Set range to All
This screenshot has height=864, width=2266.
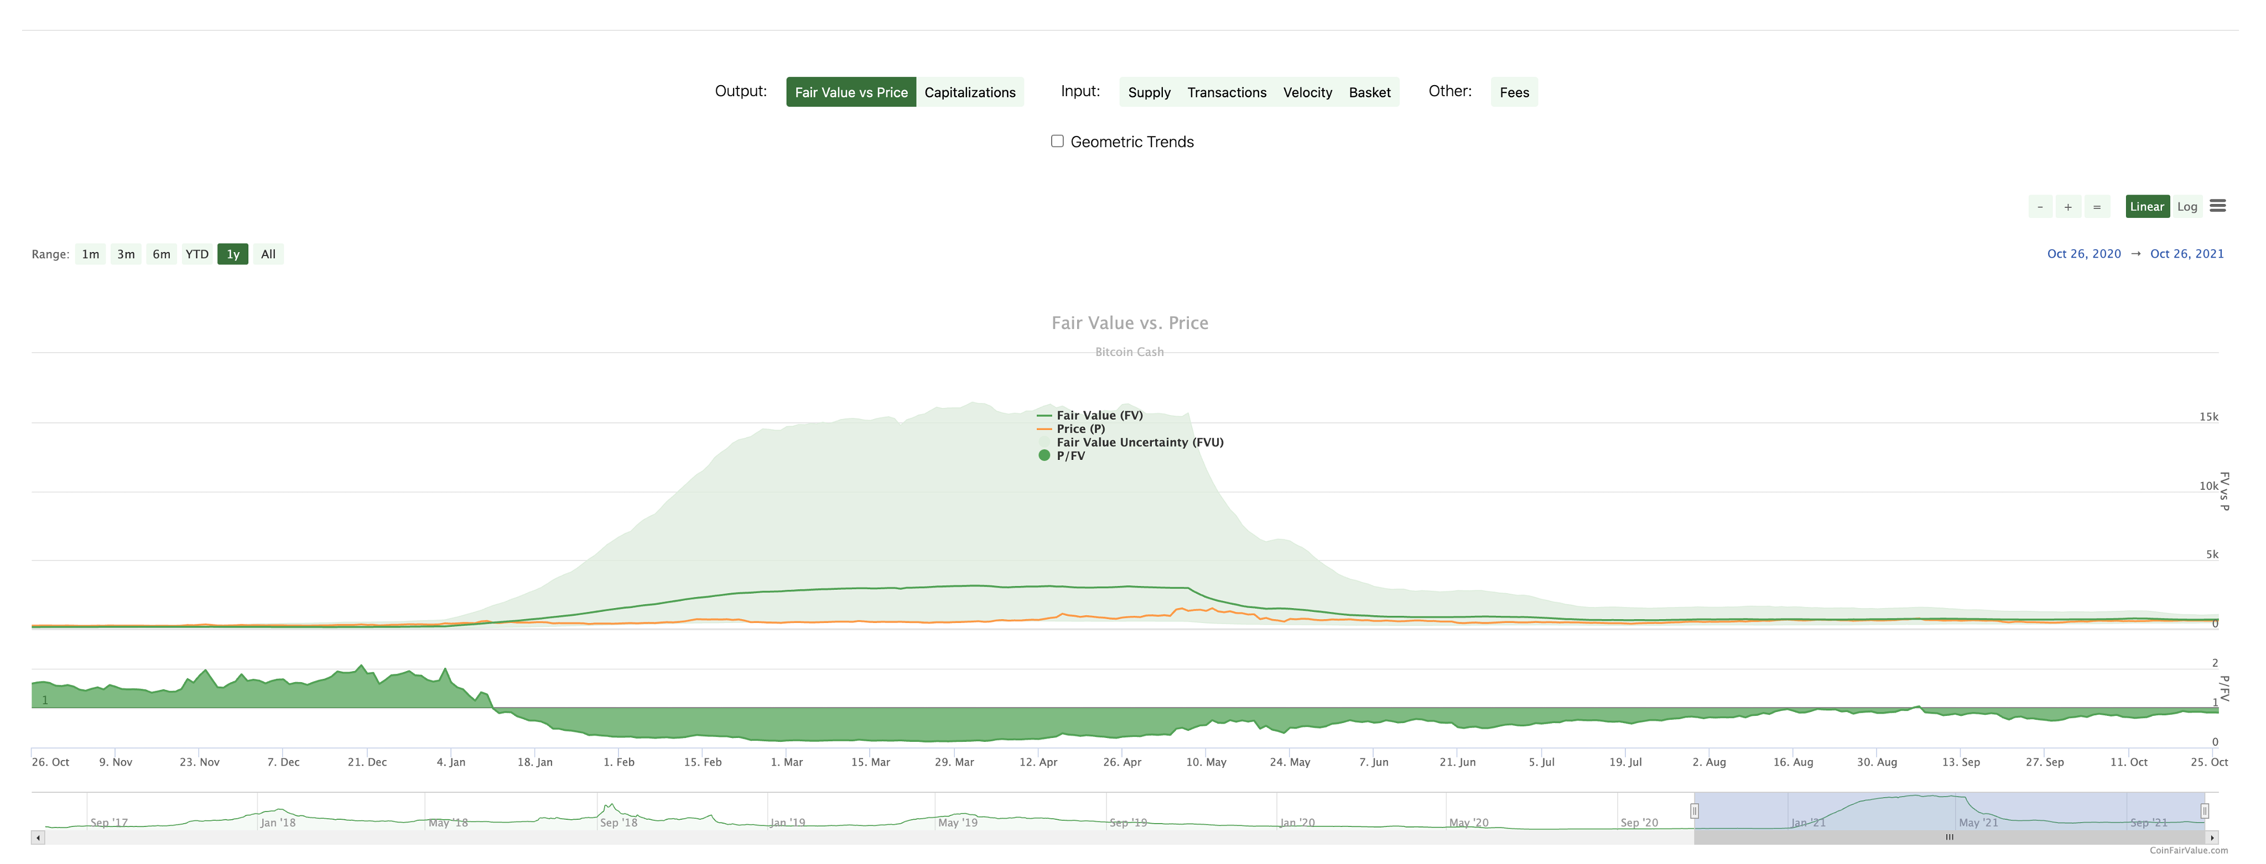coord(268,254)
